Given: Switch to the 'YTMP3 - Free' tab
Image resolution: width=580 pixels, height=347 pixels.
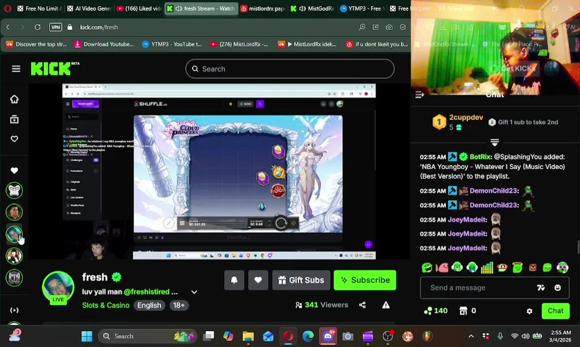Looking at the screenshot, I should point(362,9).
